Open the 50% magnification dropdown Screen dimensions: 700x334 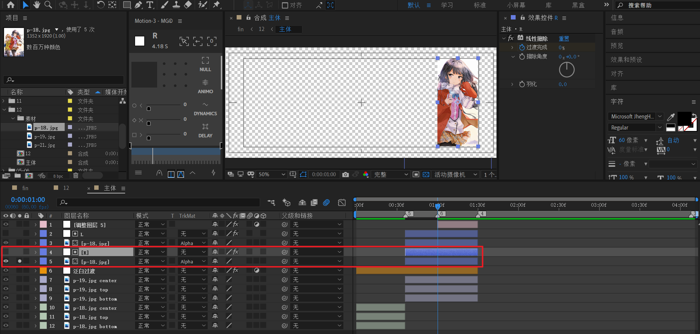point(272,174)
